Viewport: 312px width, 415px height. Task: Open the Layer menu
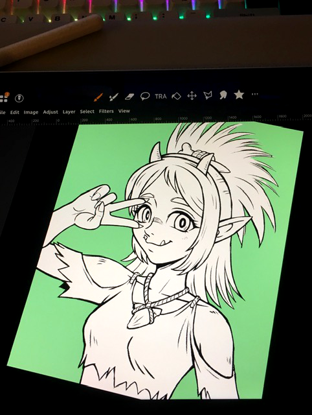[x=69, y=112]
